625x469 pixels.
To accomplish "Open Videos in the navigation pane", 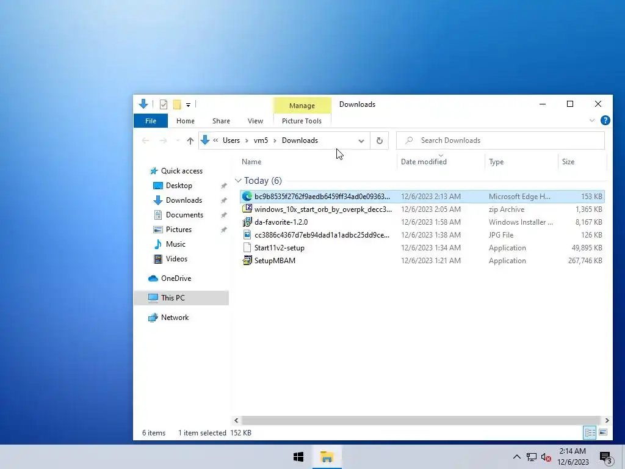I will pos(176,259).
